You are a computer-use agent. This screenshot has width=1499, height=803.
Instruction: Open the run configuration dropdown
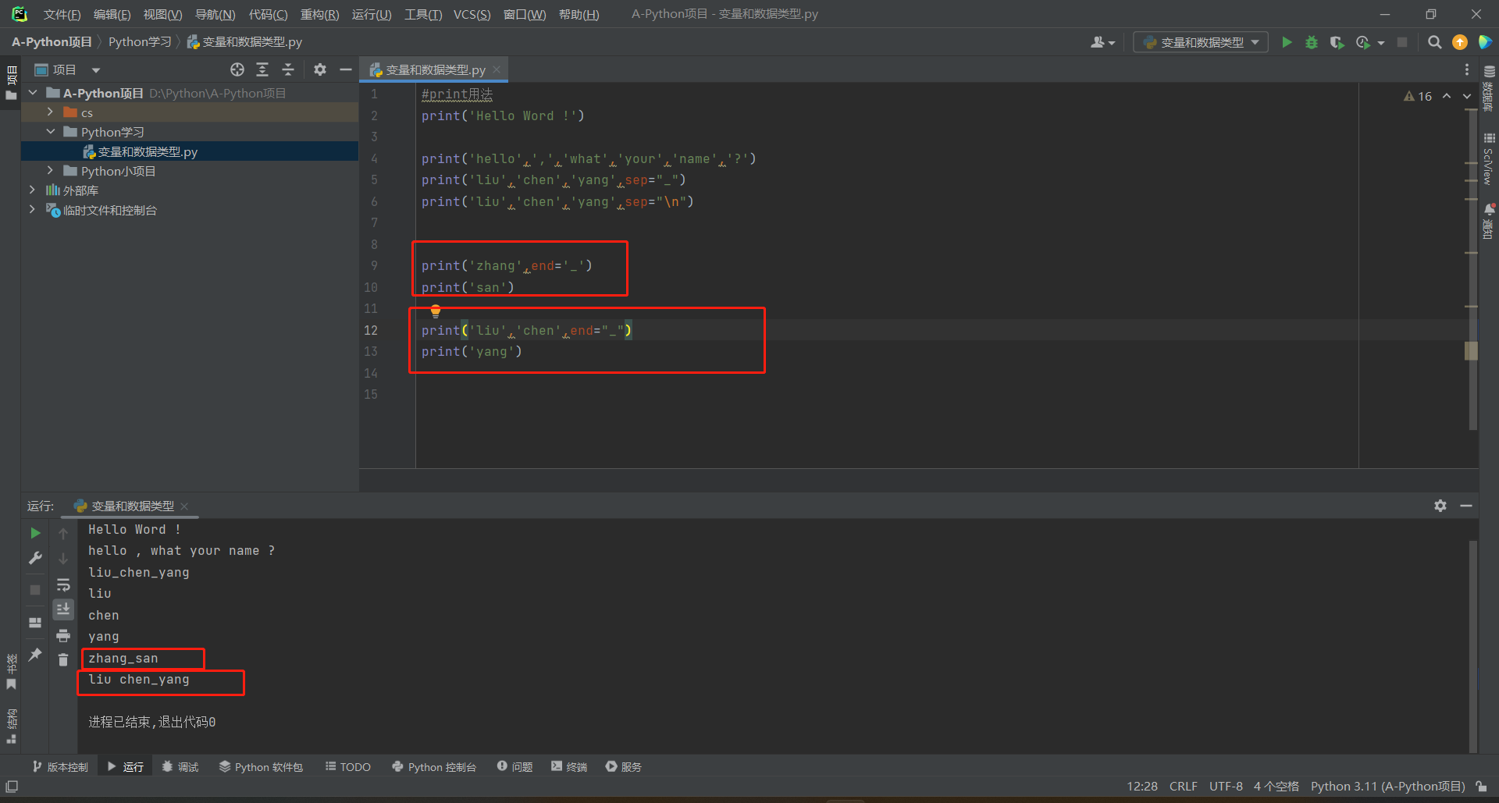(x=1201, y=42)
